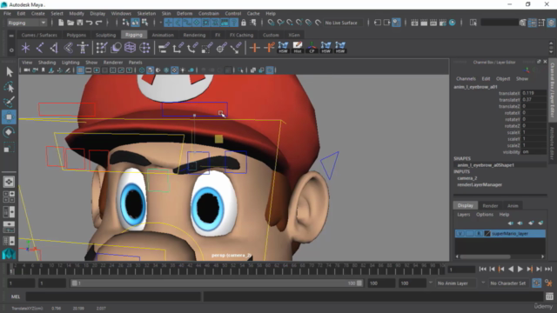Toggle select-by-object-type mode icon
The width and height of the screenshot is (557, 313).
point(136,23)
